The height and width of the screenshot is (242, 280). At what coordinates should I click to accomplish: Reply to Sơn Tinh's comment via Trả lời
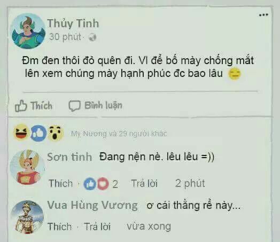(144, 183)
